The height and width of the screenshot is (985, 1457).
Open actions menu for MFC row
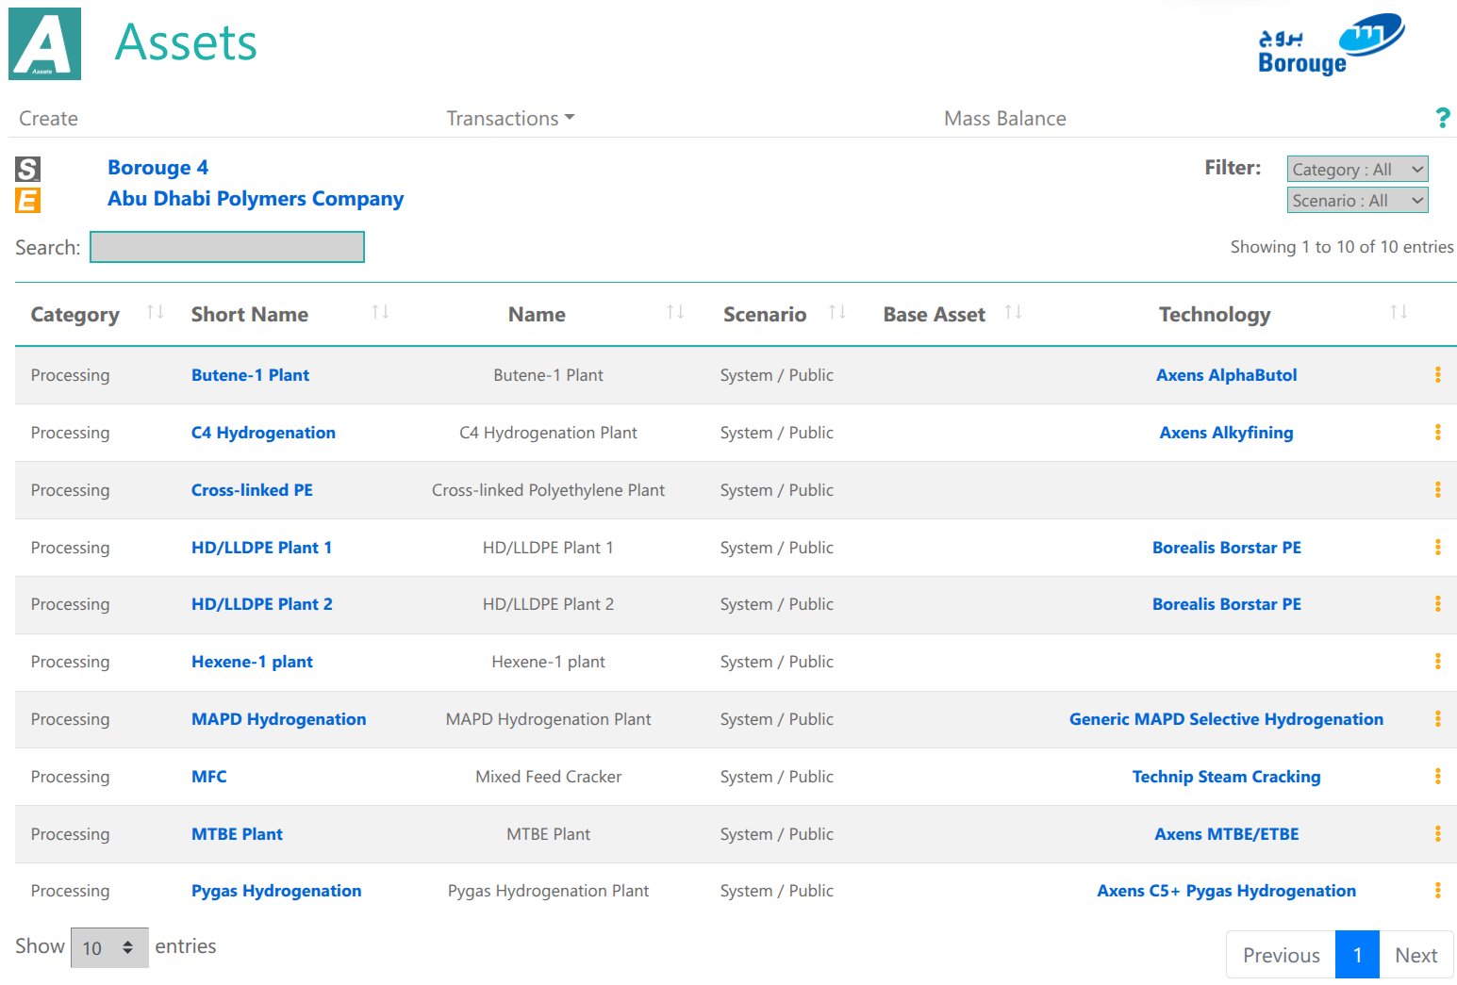coord(1437,777)
